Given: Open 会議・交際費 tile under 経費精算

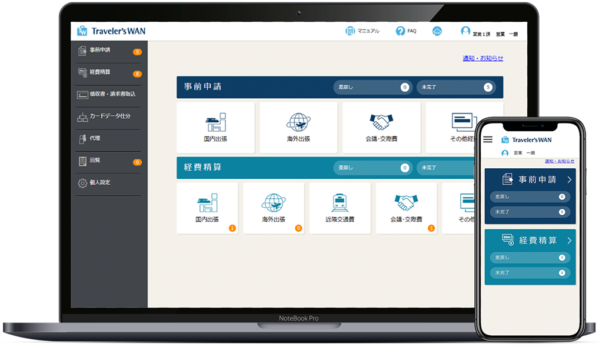Looking at the screenshot, I should [406, 208].
